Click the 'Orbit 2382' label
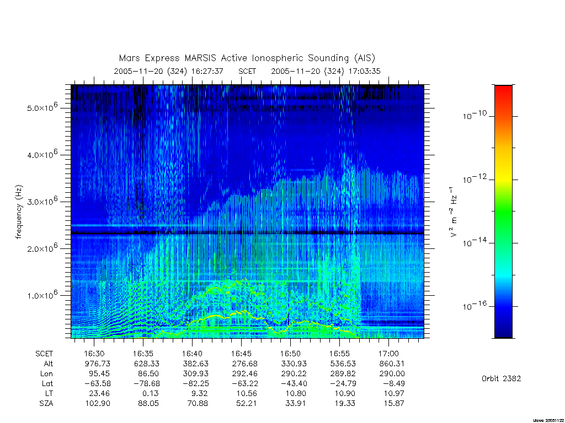The width and height of the screenshot is (565, 423). [x=501, y=379]
